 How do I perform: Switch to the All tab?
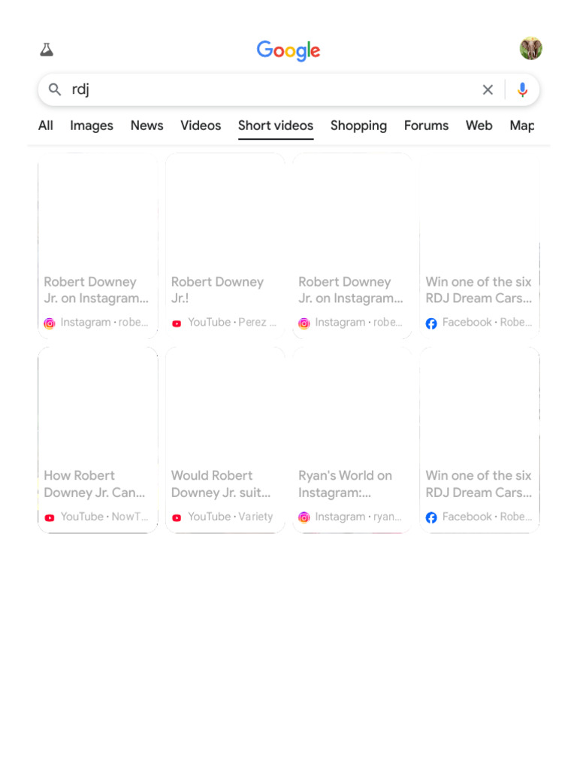[46, 126]
